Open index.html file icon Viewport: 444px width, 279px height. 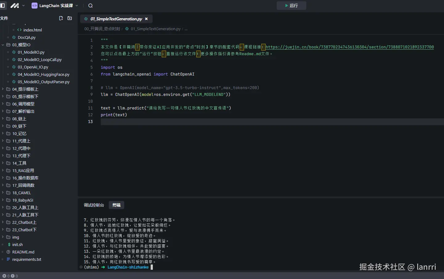19,30
